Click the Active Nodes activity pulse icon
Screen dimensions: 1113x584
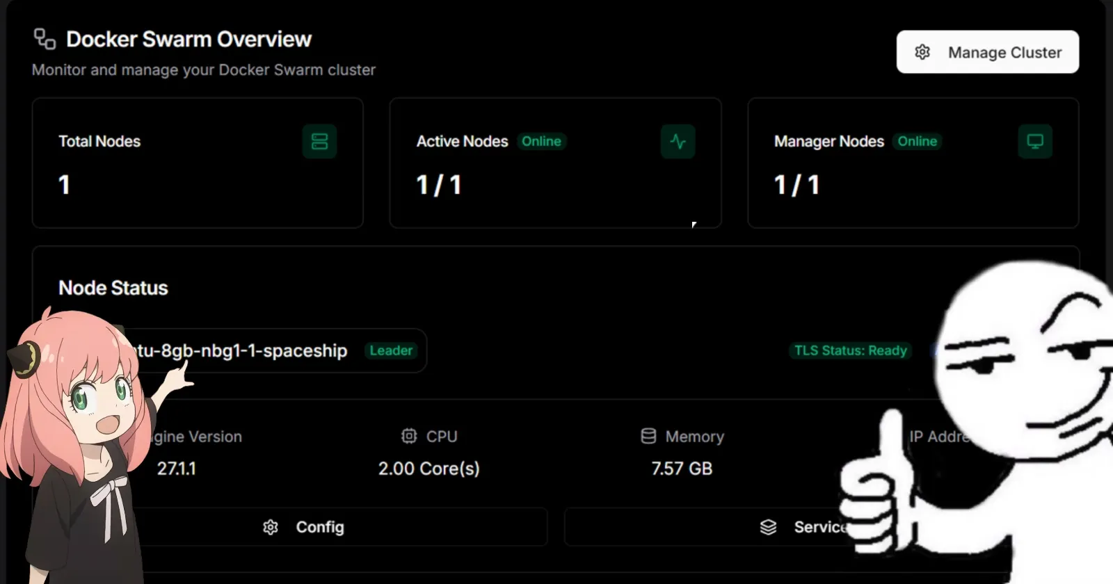click(678, 141)
